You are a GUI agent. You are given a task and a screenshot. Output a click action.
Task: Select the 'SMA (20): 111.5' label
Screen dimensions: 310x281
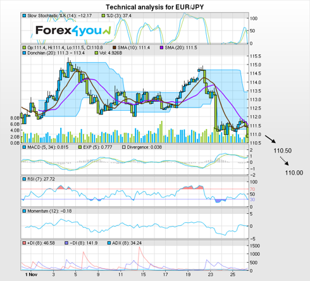[181, 47]
